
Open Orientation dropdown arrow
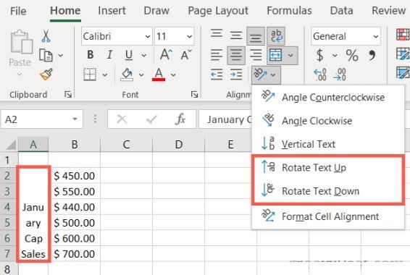coord(273,75)
